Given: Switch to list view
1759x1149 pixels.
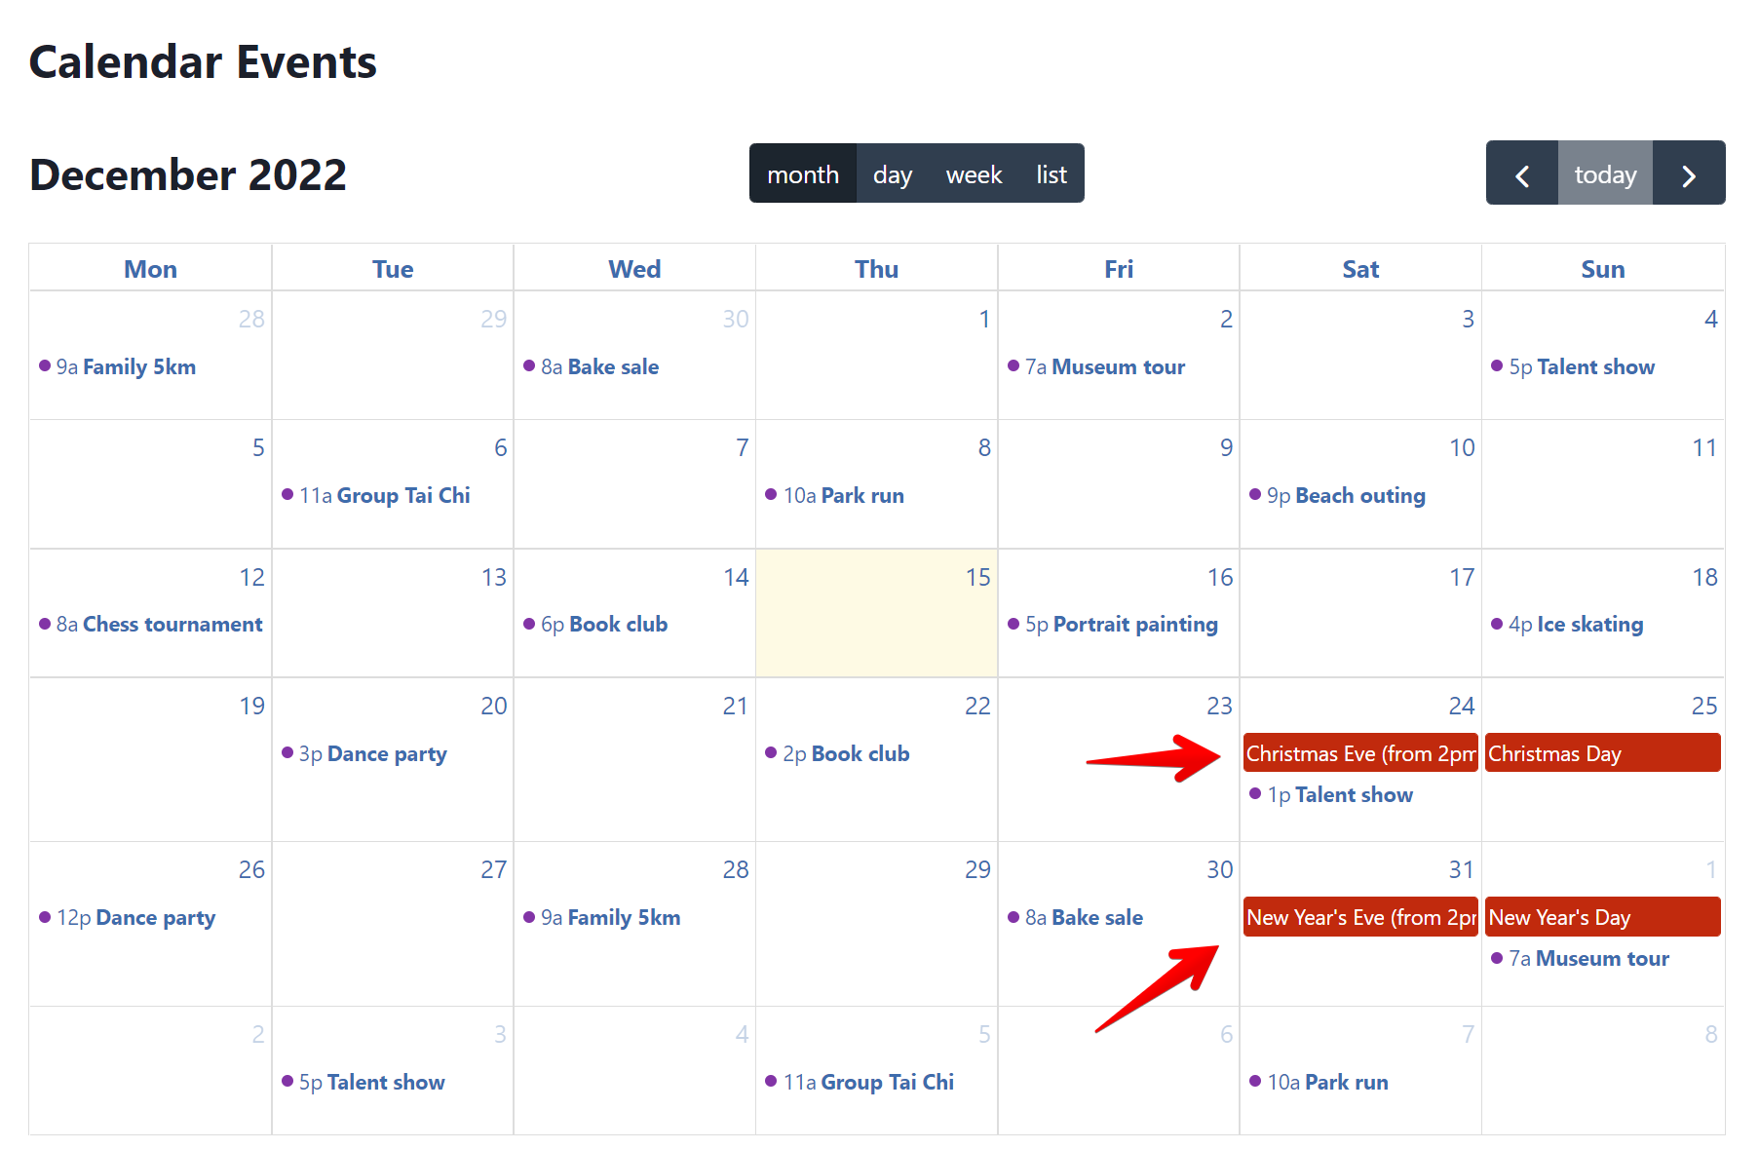Looking at the screenshot, I should pyautogui.click(x=1052, y=174).
